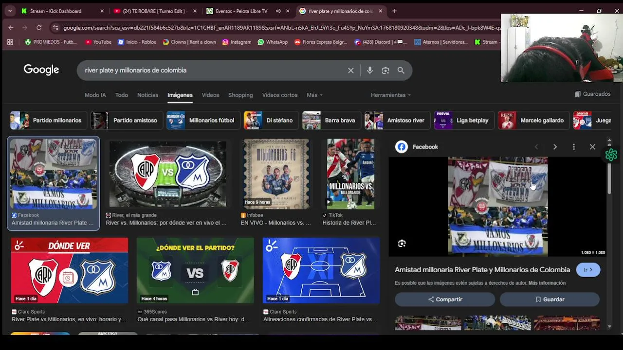Search inside image with the lens icon

tap(402, 244)
